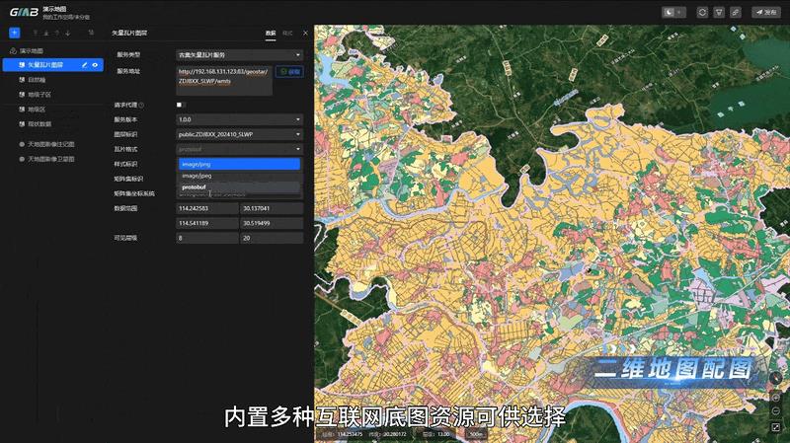
Task: Open the 服务类型 dropdown
Action: point(239,54)
